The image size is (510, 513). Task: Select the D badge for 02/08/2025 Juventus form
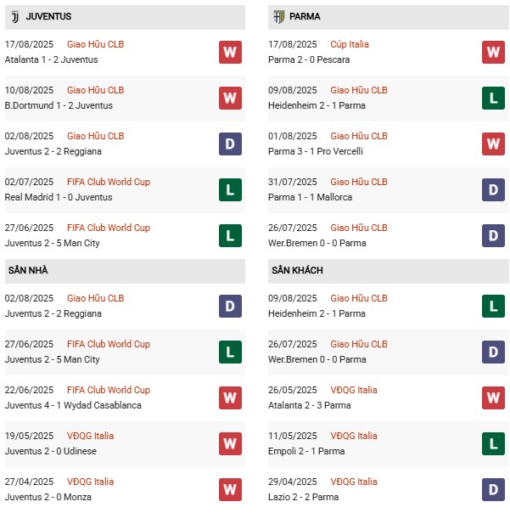[x=230, y=144]
